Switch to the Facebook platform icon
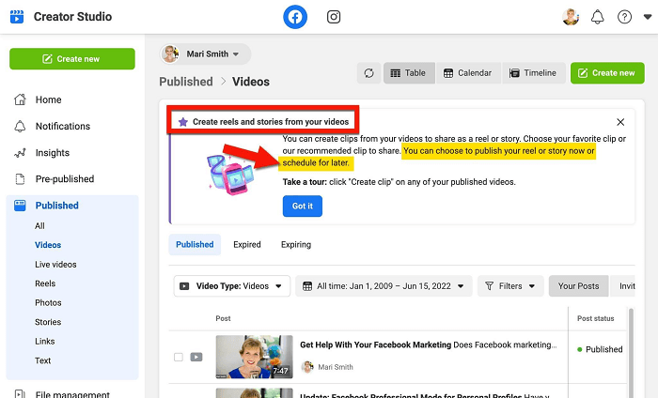Viewport: 658px width, 398px height. (x=295, y=17)
